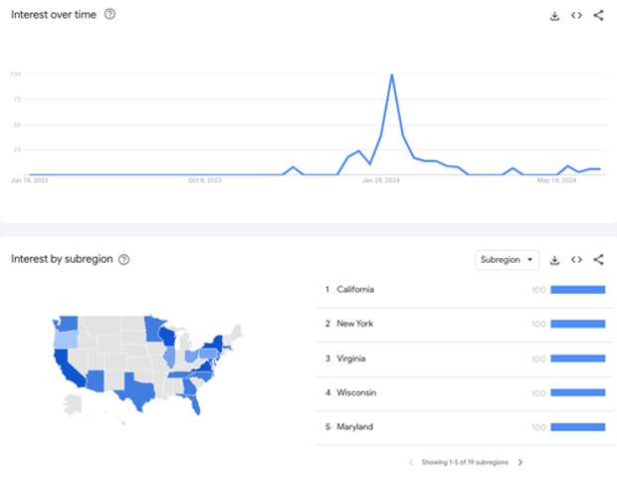
Task: Select New York in the subregion list
Action: point(465,324)
